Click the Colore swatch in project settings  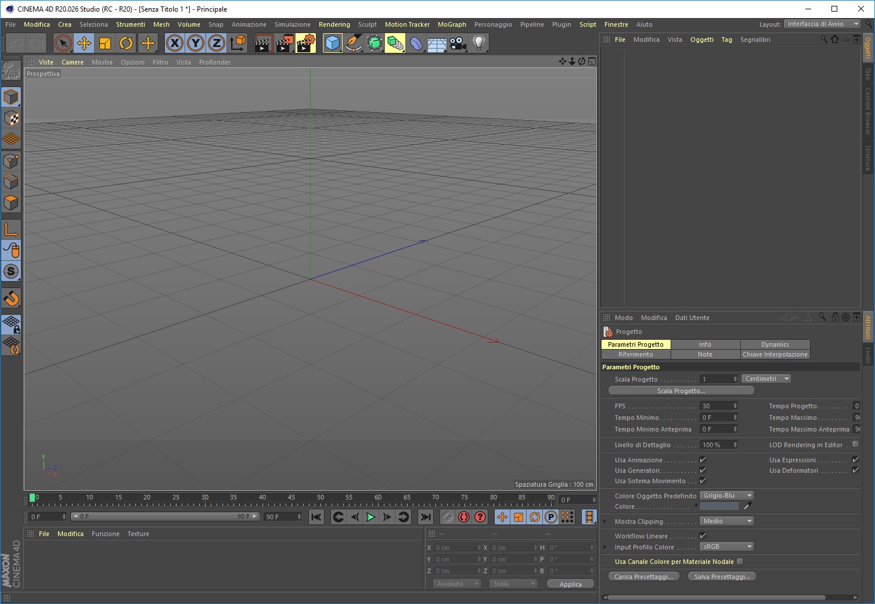coord(719,506)
